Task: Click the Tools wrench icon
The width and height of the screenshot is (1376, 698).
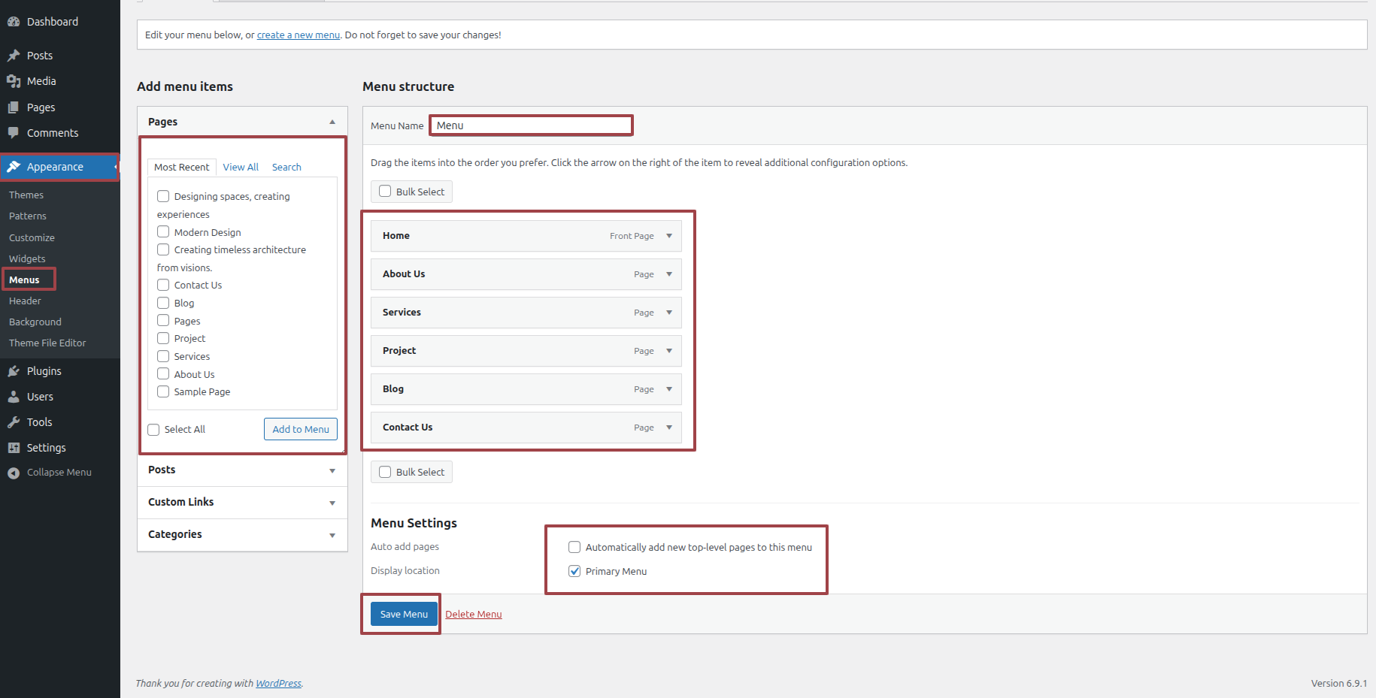Action: 14,422
